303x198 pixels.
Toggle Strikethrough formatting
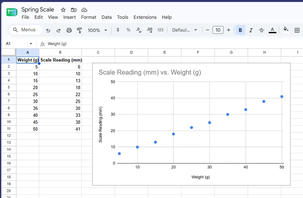coord(262,30)
